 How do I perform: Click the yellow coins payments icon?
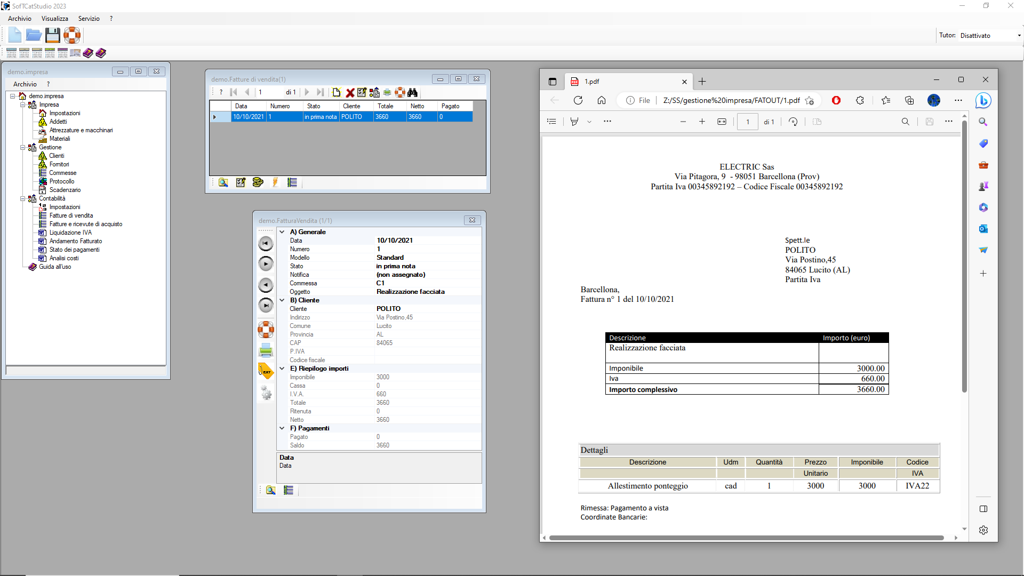coord(258,182)
